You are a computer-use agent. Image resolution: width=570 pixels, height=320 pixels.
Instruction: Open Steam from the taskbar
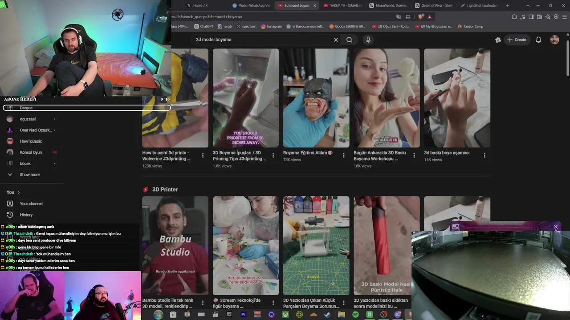tap(327, 315)
